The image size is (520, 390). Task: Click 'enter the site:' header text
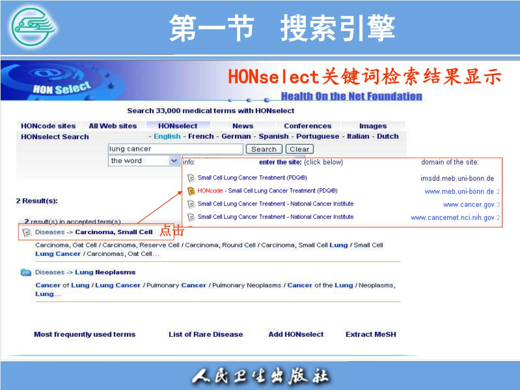(x=280, y=162)
